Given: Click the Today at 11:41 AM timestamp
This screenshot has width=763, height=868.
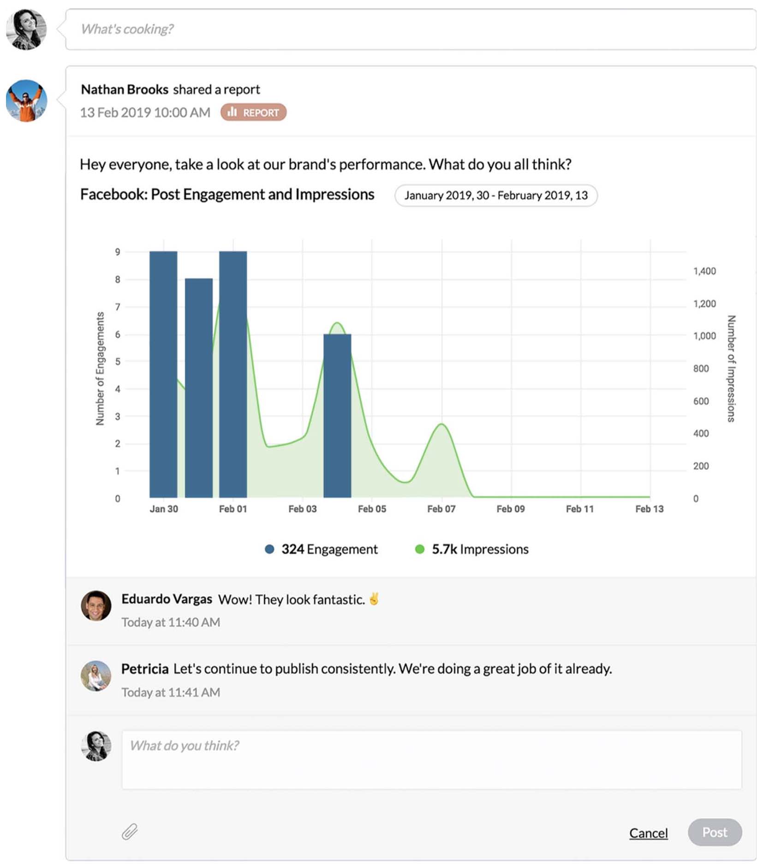Looking at the screenshot, I should (171, 692).
